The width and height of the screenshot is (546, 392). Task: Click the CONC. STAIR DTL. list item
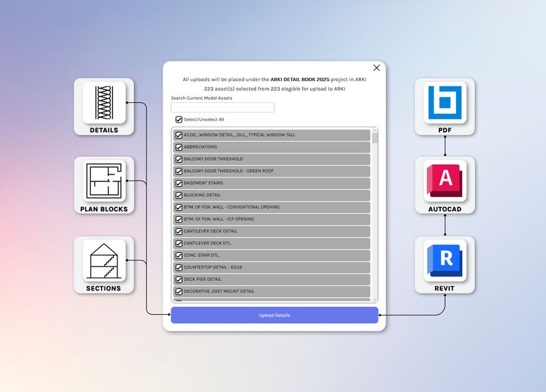pos(273,256)
